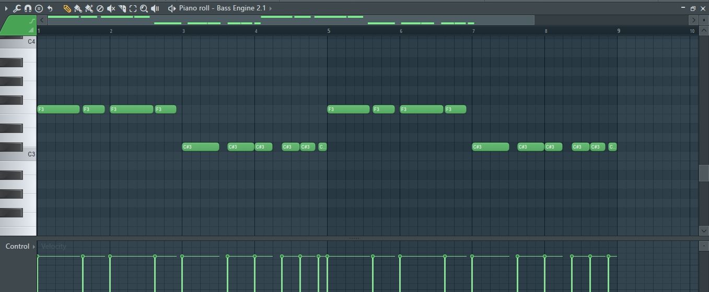This screenshot has width=709, height=292.
Task: Click the left arrow of the overview scrollbar
Action: coord(42,20)
